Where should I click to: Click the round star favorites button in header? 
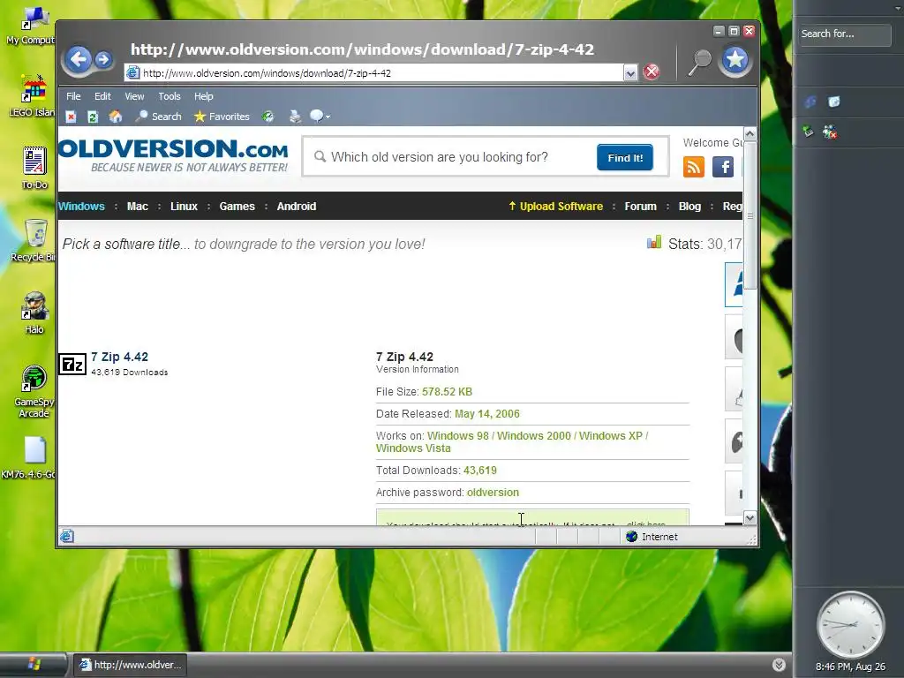pos(735,60)
